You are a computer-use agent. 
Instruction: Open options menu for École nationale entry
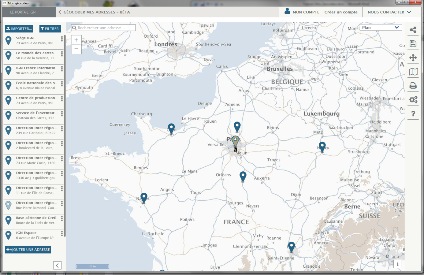[62, 84]
